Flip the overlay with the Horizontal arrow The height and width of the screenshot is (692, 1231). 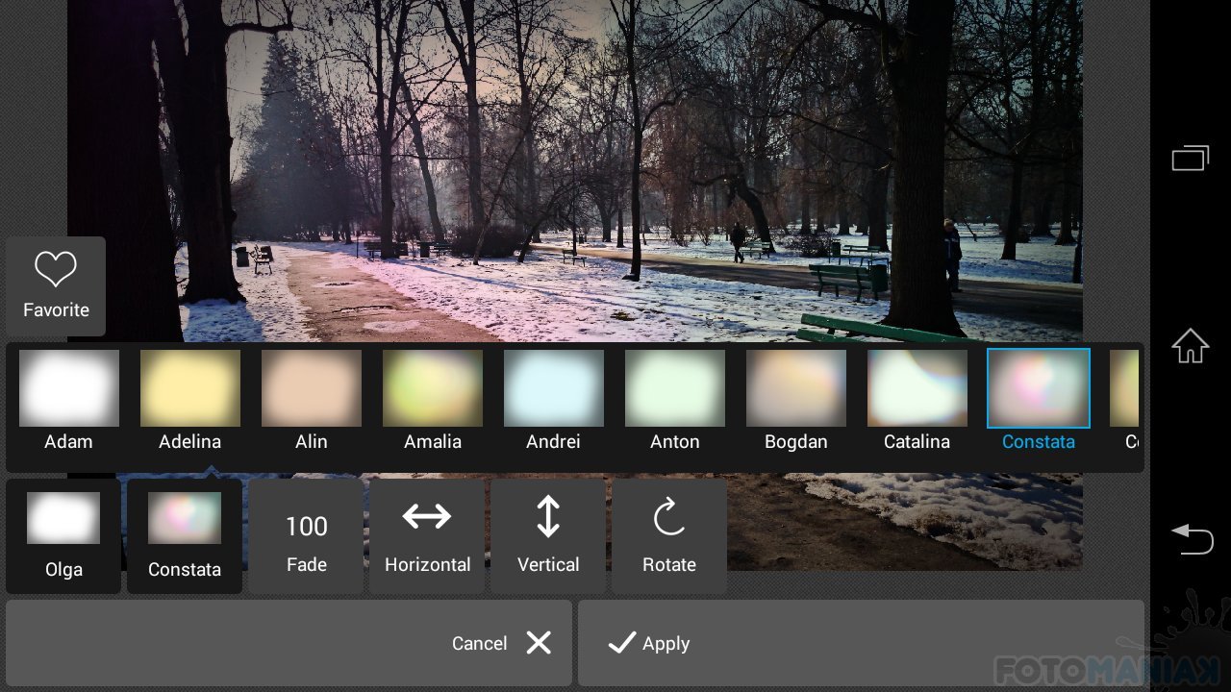(427, 517)
